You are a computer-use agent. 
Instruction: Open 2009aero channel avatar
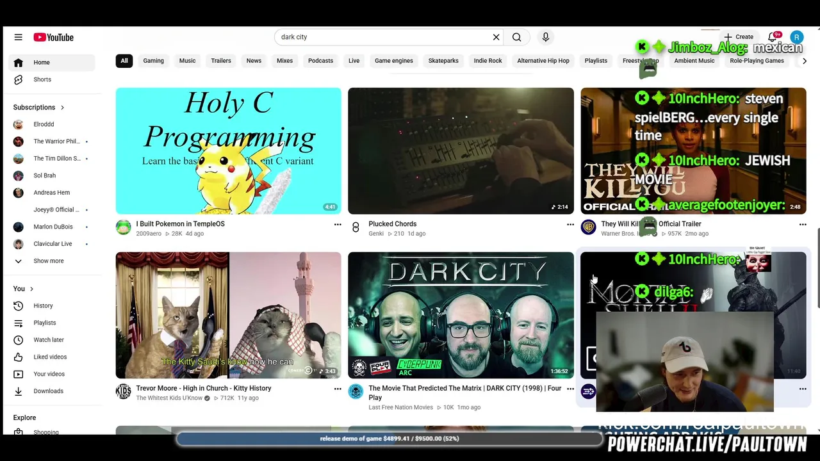(123, 227)
